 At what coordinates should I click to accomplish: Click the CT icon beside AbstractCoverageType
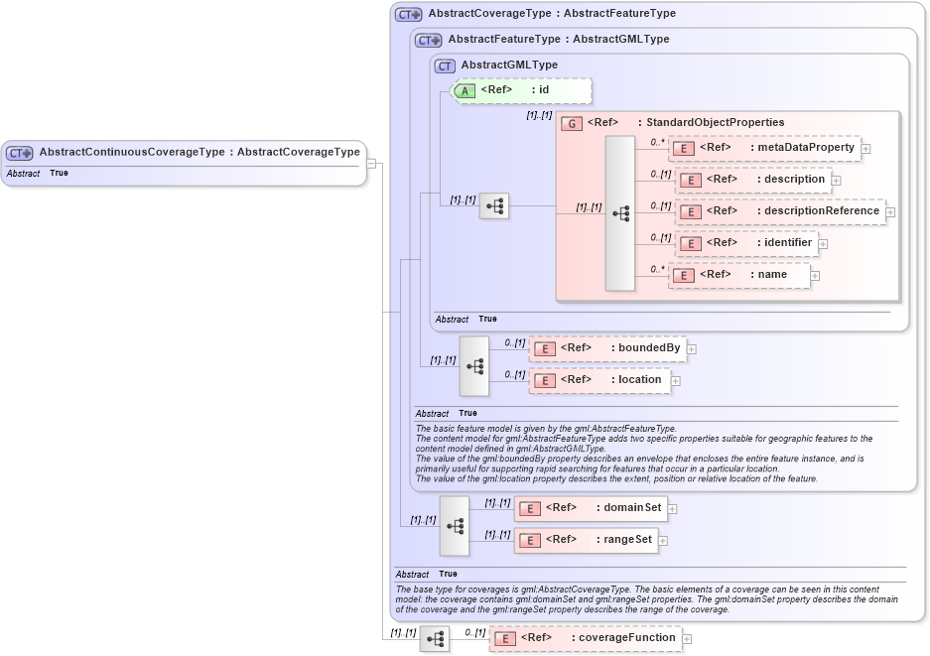point(409,15)
